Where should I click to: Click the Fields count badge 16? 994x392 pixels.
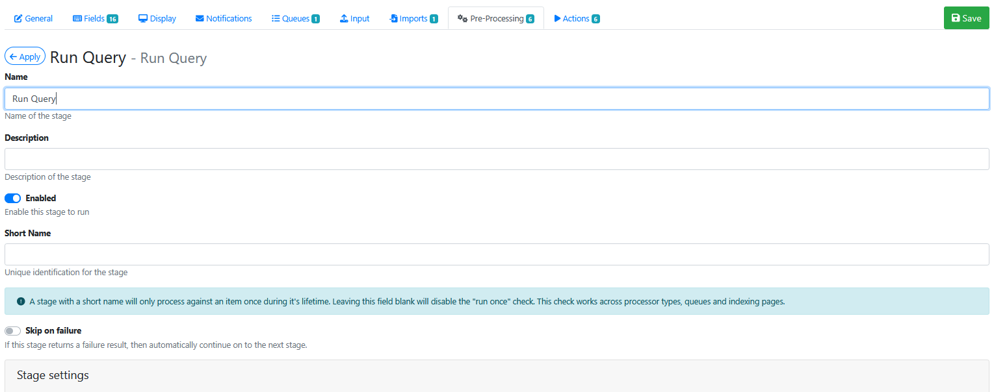112,19
